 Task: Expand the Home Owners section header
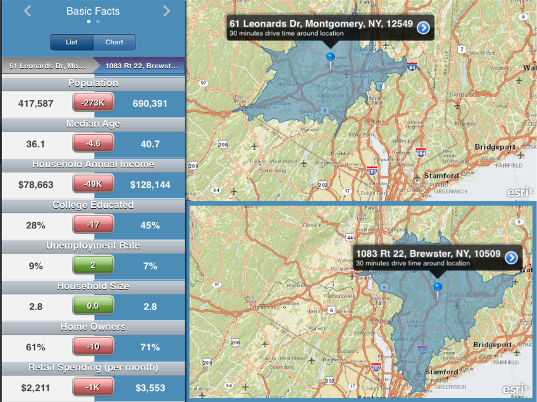coord(93,327)
